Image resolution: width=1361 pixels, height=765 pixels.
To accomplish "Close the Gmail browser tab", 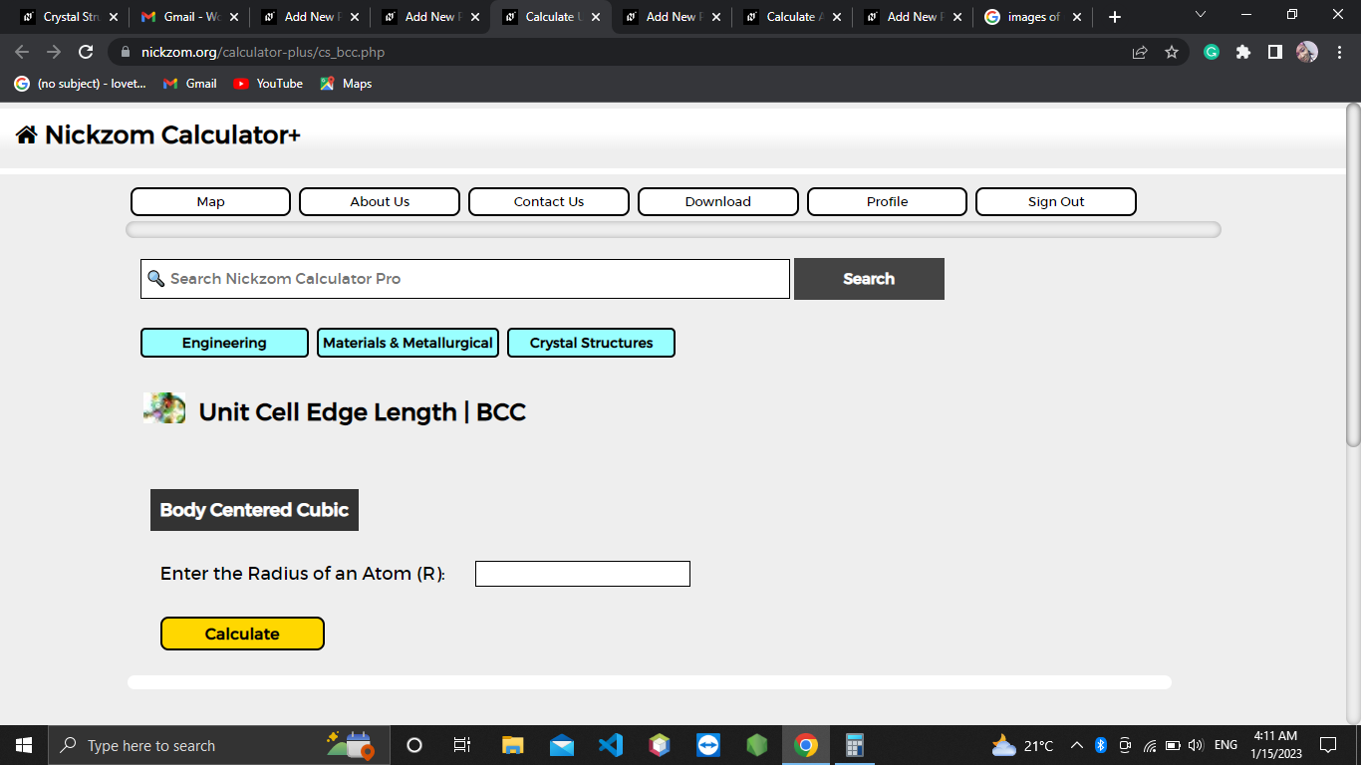I will coord(234,17).
